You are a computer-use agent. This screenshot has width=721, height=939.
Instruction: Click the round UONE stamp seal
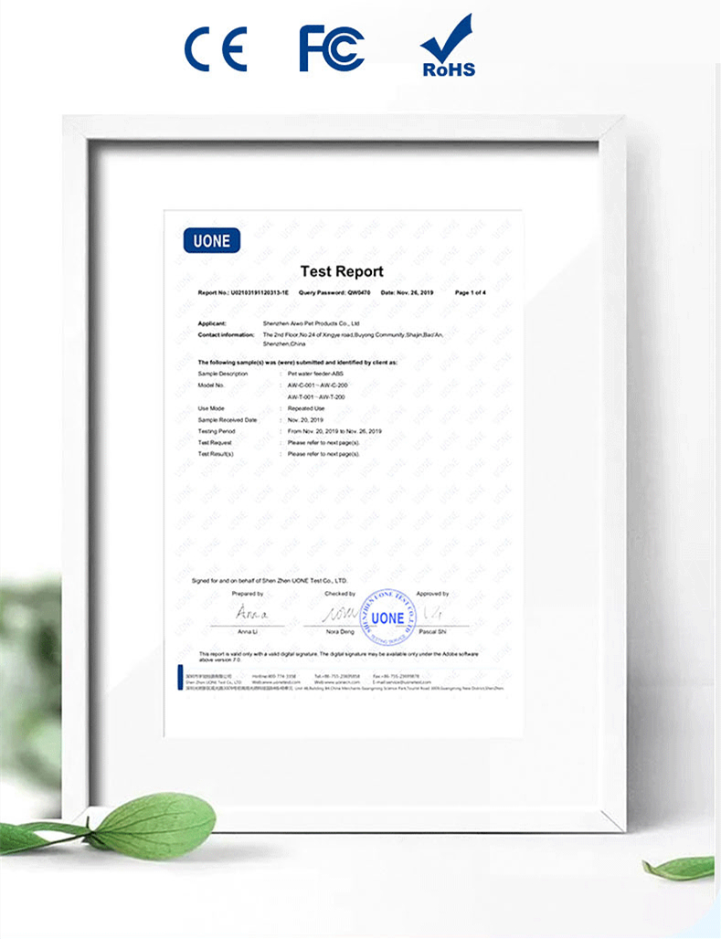[387, 617]
